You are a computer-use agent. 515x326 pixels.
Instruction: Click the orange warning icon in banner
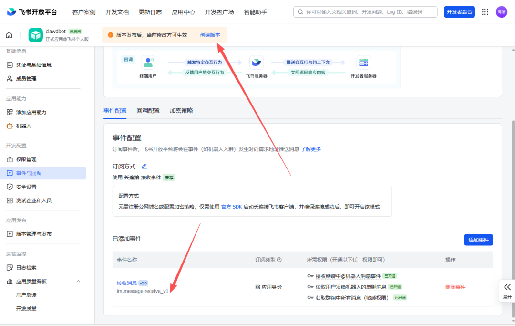point(111,35)
